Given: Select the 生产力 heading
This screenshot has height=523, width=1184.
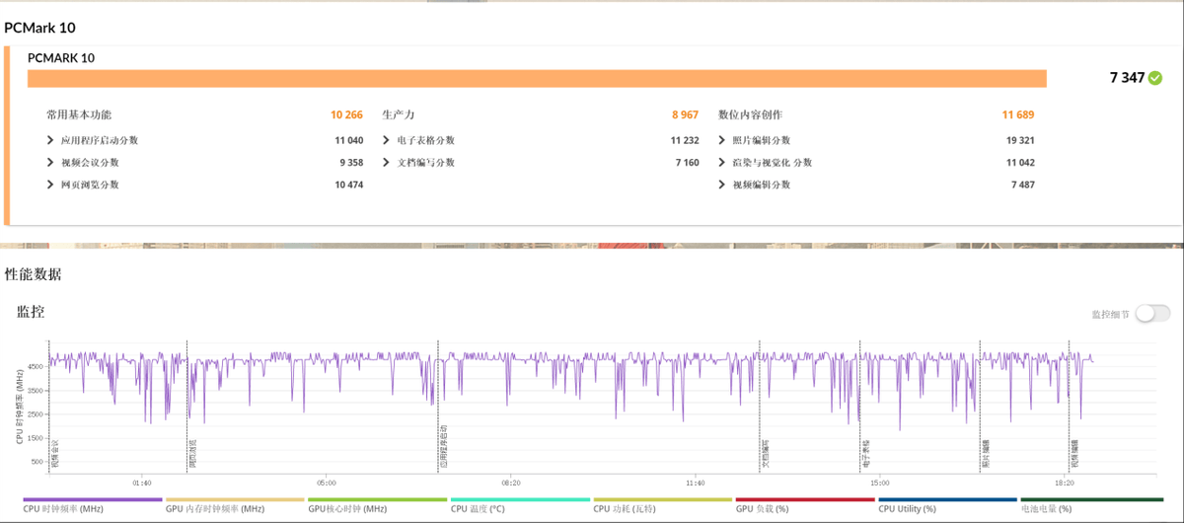Looking at the screenshot, I should click(399, 114).
